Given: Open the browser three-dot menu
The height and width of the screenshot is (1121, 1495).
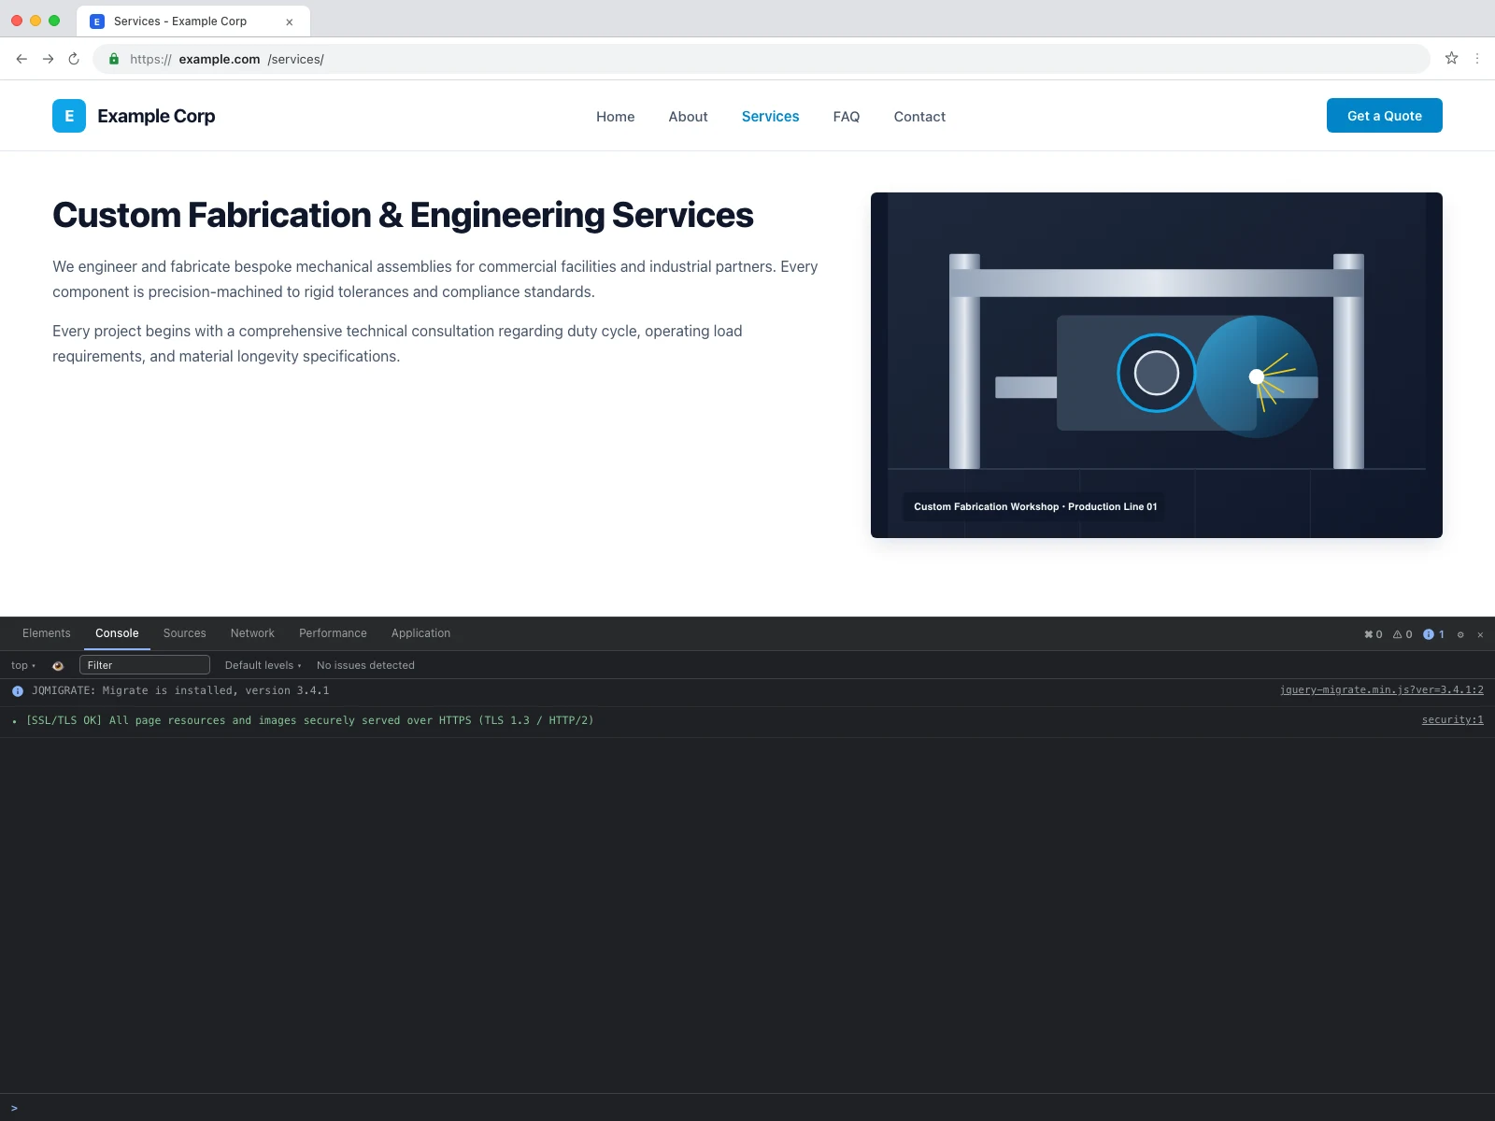Looking at the screenshot, I should coord(1477,58).
